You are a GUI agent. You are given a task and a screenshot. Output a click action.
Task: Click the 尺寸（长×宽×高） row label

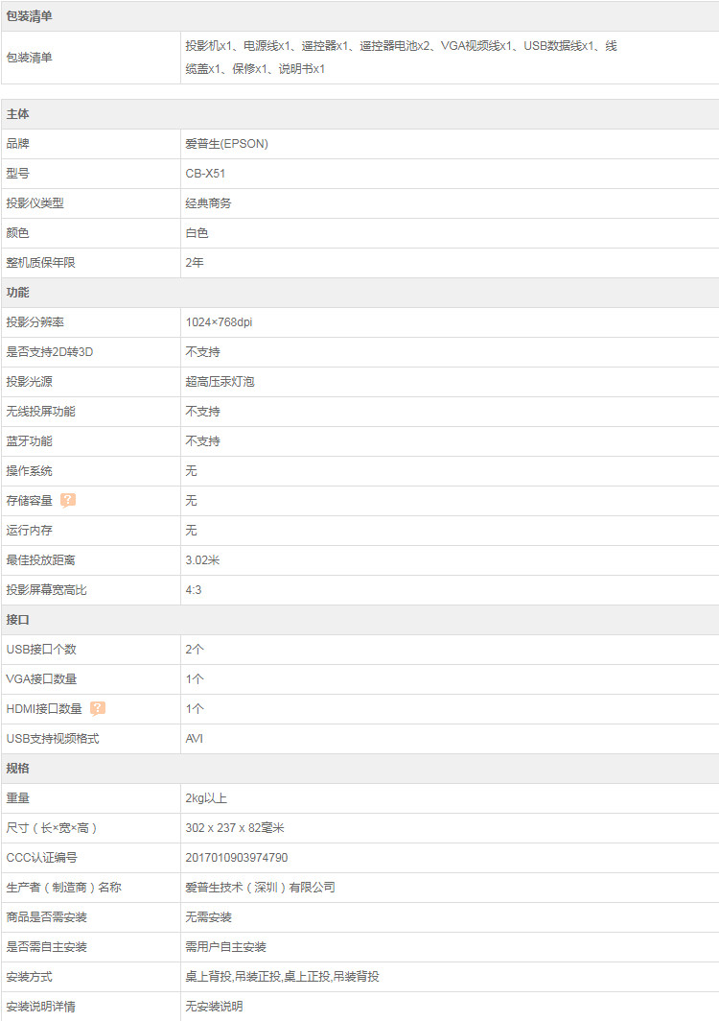click(x=52, y=828)
